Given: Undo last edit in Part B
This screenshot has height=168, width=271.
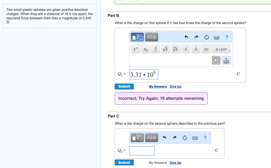Looking at the screenshot, I should pyautogui.click(x=186, y=37).
